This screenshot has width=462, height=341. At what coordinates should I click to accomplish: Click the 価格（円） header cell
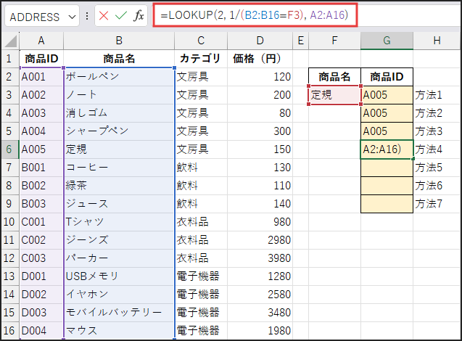[260, 59]
